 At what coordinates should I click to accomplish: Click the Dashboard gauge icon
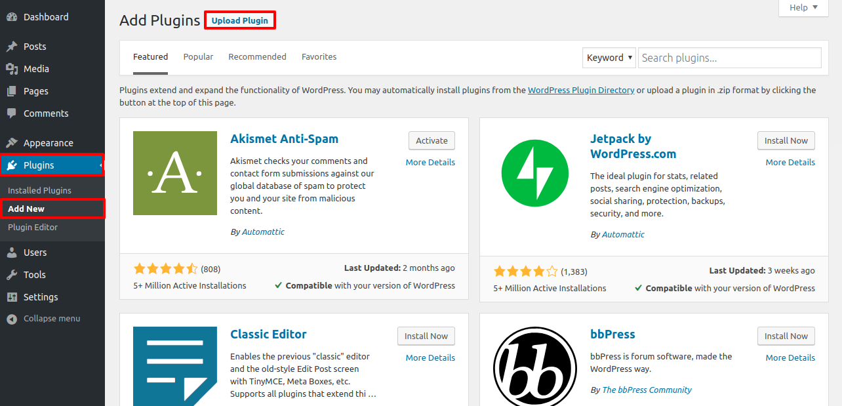click(x=12, y=17)
